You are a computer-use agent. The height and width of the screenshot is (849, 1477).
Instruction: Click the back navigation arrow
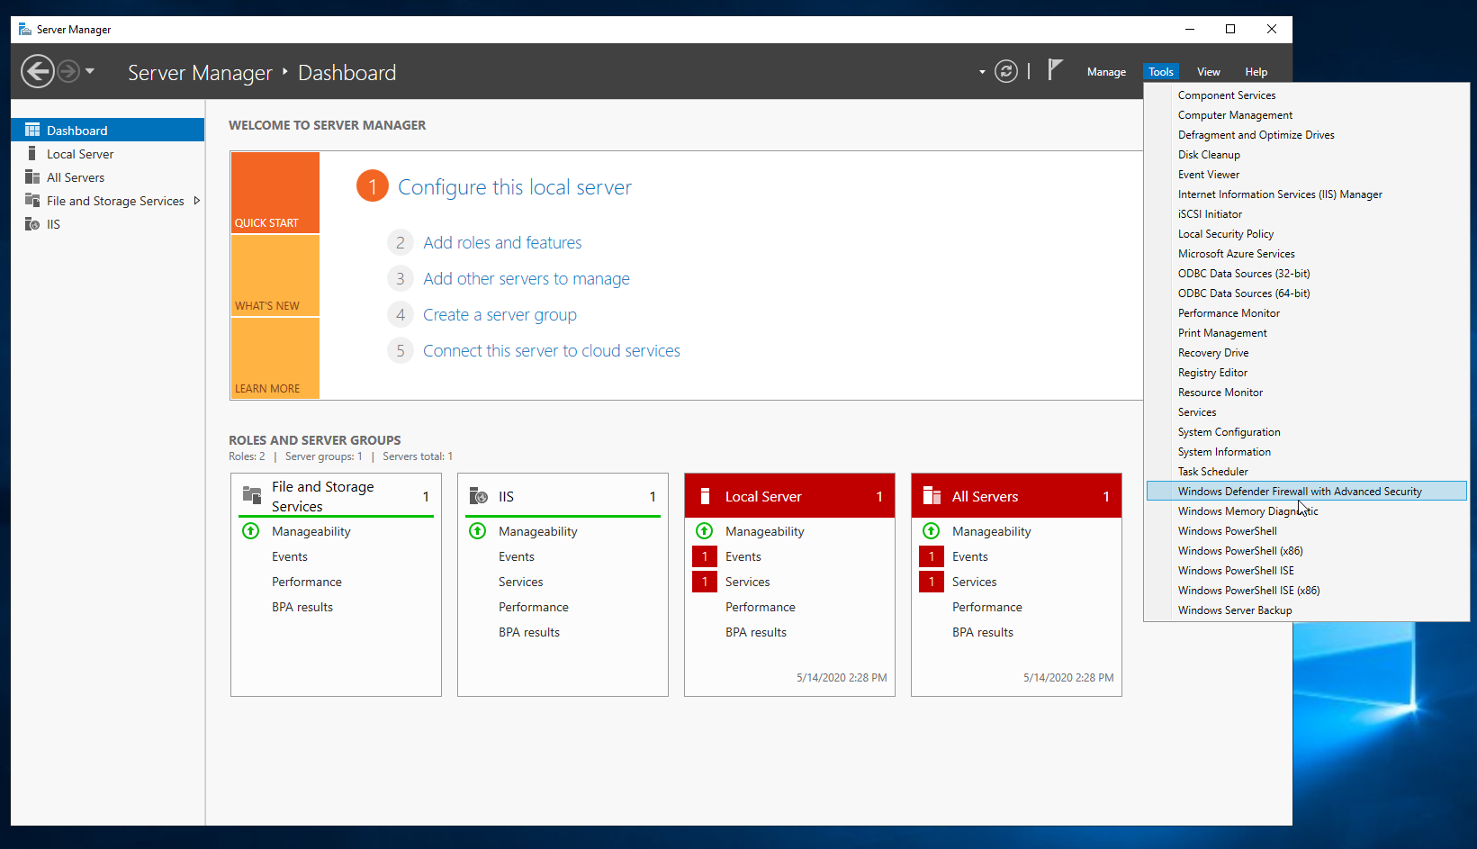point(38,71)
